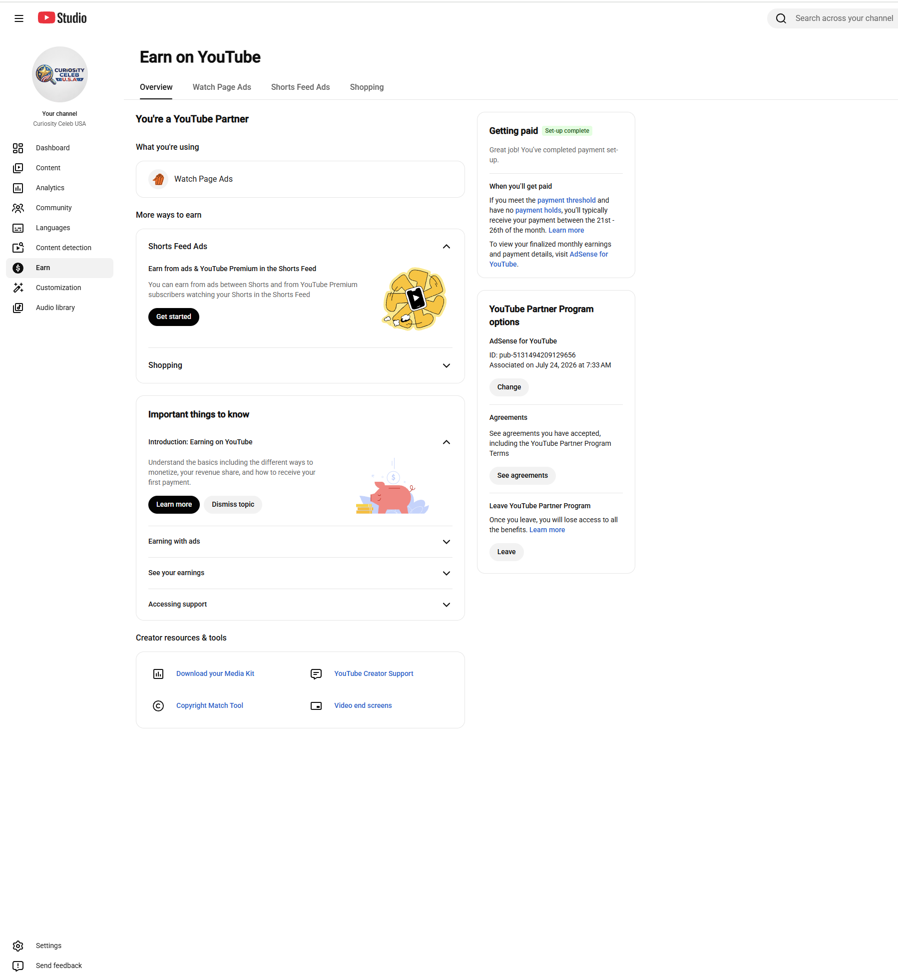Click the Creator Support chat icon
The image size is (898, 979).
(x=316, y=673)
